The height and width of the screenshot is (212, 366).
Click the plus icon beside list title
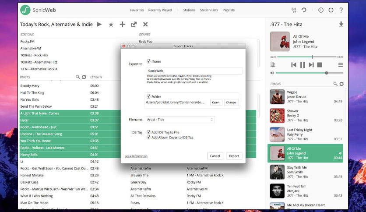pyautogui.click(x=122, y=24)
